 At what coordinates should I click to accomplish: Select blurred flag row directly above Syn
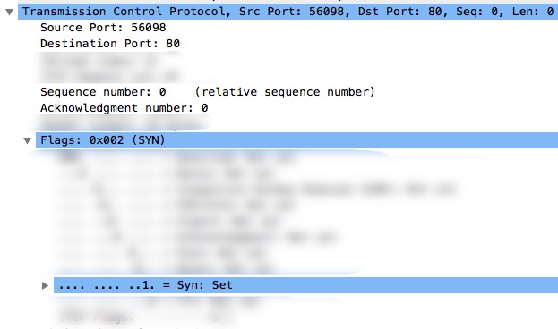click(166, 269)
